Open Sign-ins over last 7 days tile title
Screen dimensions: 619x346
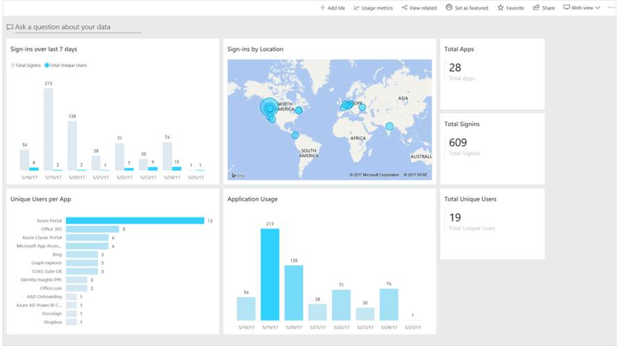point(44,49)
